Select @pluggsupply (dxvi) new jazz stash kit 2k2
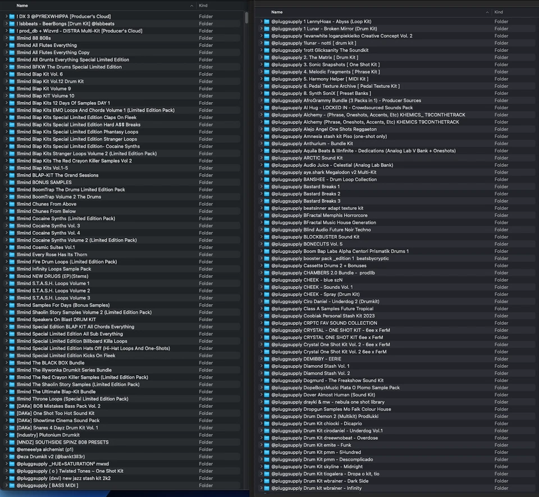This screenshot has width=539, height=497. tap(122, 478)
